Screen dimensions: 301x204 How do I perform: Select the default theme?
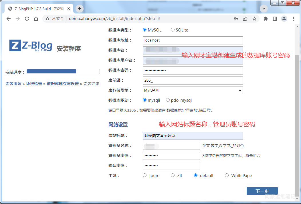(195, 175)
